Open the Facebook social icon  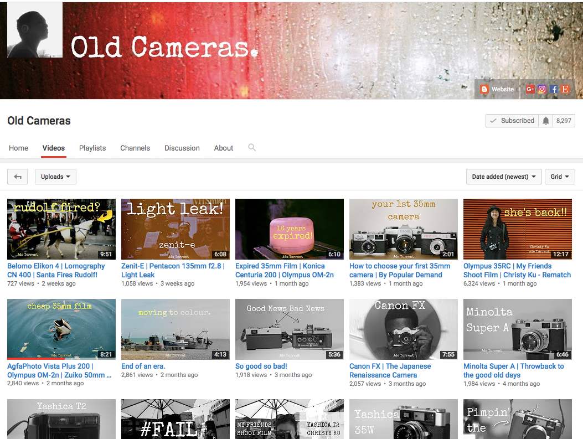pyautogui.click(x=554, y=89)
